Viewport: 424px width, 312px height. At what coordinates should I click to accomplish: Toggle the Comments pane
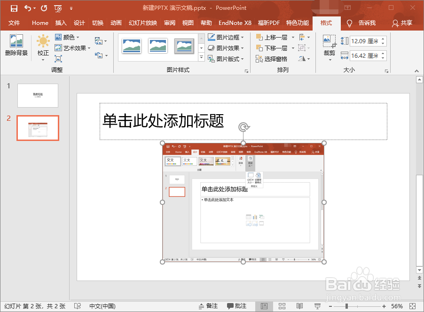[x=237, y=306]
